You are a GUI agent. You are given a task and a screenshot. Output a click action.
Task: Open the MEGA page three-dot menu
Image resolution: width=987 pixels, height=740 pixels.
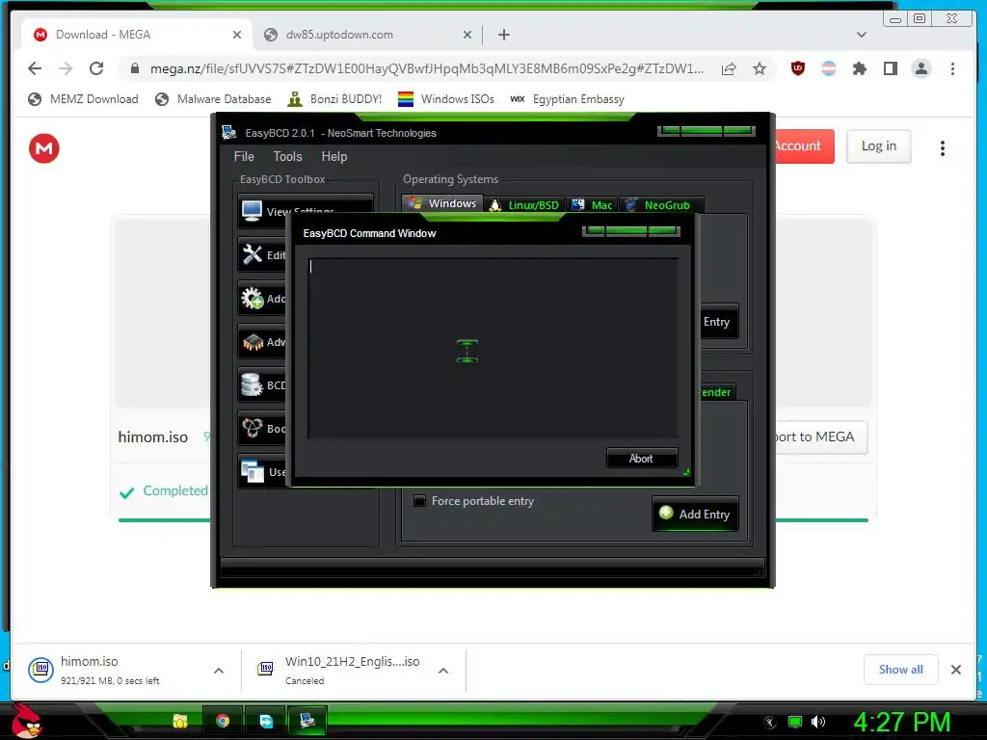(943, 148)
